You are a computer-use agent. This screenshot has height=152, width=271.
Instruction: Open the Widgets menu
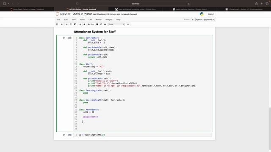coord(109,20)
